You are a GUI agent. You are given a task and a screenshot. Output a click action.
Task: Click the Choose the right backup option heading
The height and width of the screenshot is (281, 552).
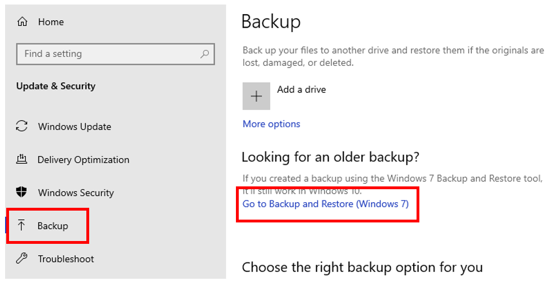(362, 267)
